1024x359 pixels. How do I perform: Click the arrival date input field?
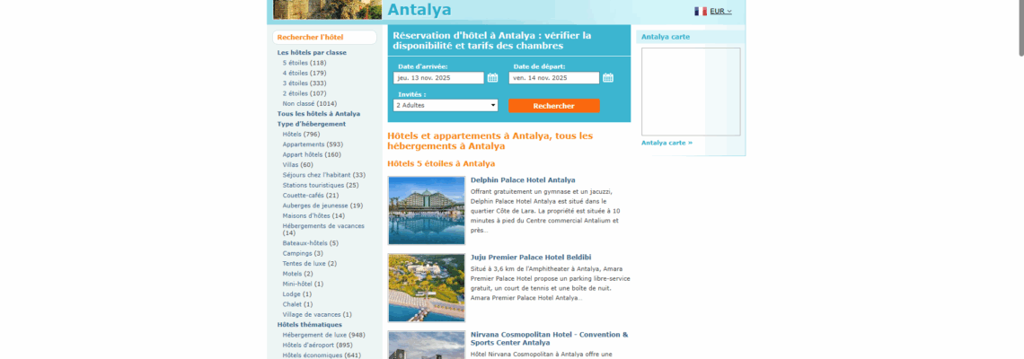tap(438, 78)
